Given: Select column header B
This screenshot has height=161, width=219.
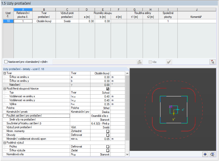Looking at the screenshot, I should [44, 9].
